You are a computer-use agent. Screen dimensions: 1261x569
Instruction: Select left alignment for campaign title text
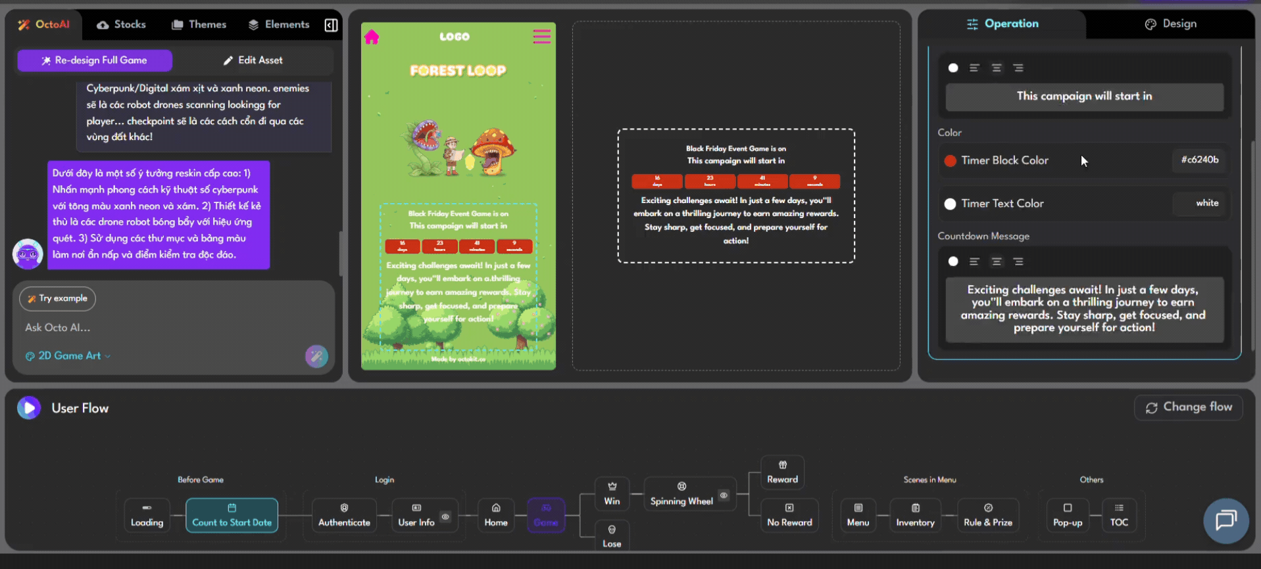pos(974,68)
